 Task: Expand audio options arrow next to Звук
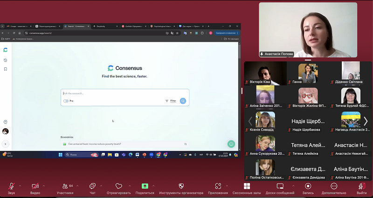click(20, 186)
